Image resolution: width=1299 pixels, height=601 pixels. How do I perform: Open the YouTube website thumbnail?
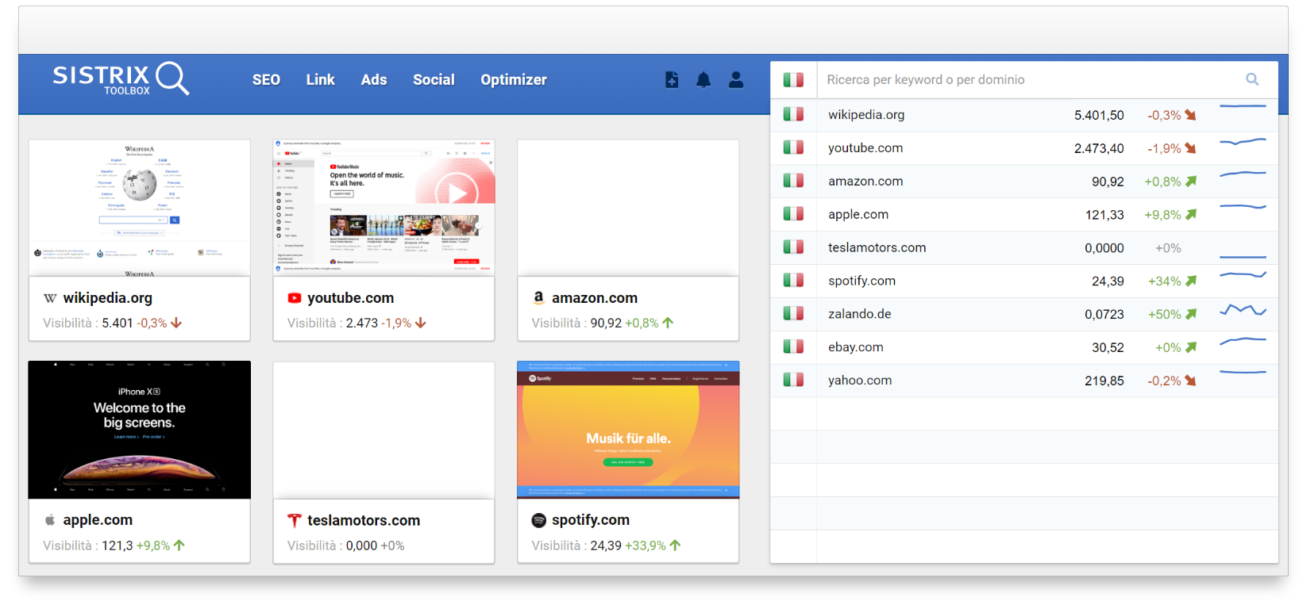[384, 208]
